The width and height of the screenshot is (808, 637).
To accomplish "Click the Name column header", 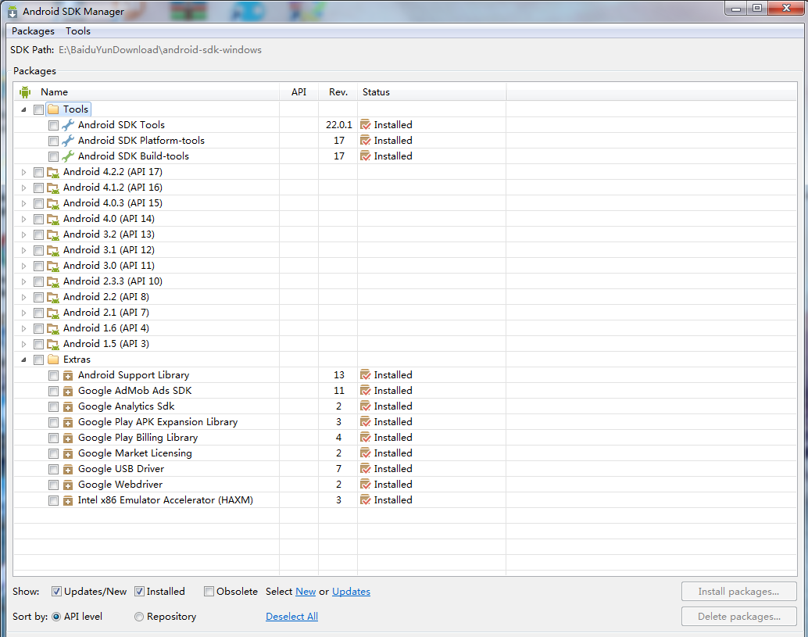I will click(x=146, y=91).
